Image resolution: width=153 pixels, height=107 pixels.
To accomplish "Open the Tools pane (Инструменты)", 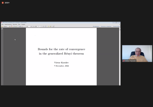I will click(x=96, y=26).
